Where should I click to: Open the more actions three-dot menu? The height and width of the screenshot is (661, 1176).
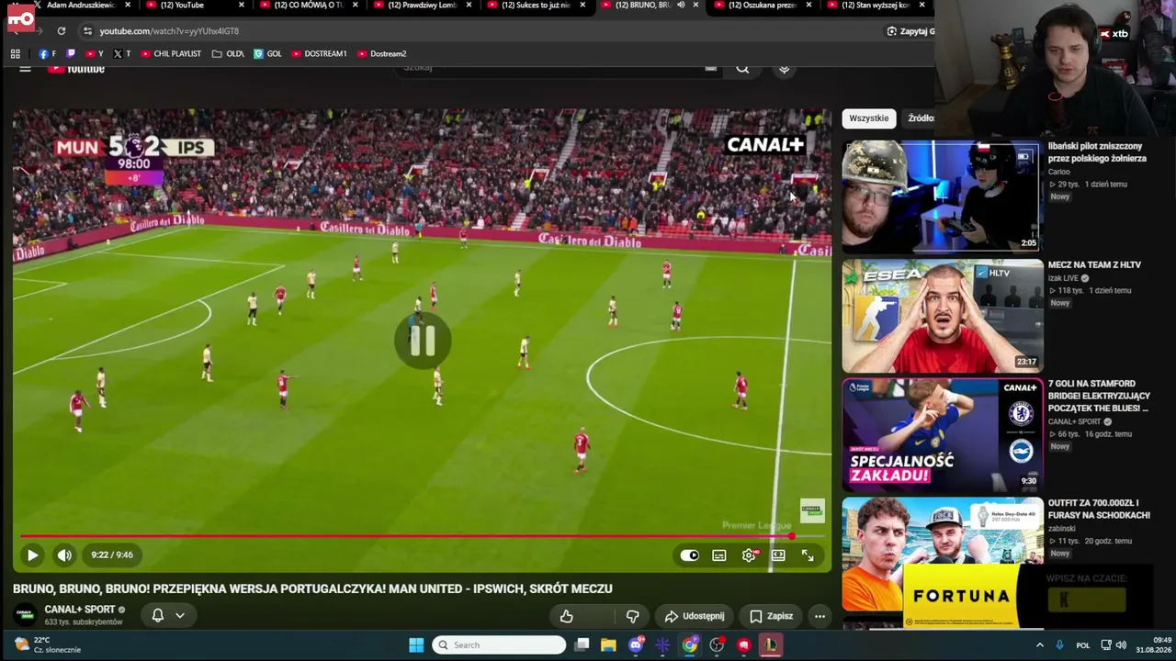tap(820, 616)
